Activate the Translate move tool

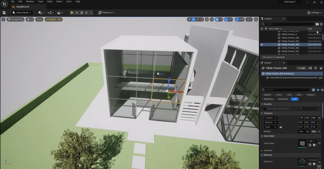[x=193, y=19]
